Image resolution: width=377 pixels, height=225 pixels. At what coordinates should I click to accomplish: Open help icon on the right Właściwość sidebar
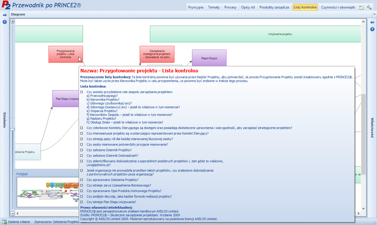[372, 29]
